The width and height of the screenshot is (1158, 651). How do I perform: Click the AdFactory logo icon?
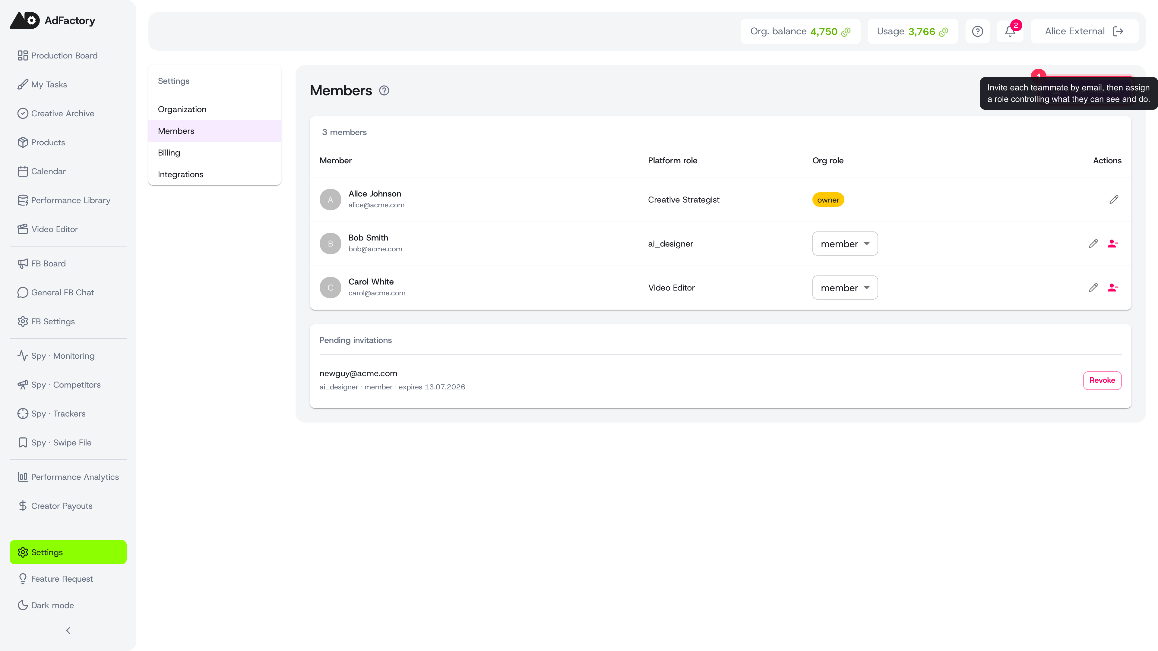pyautogui.click(x=25, y=20)
